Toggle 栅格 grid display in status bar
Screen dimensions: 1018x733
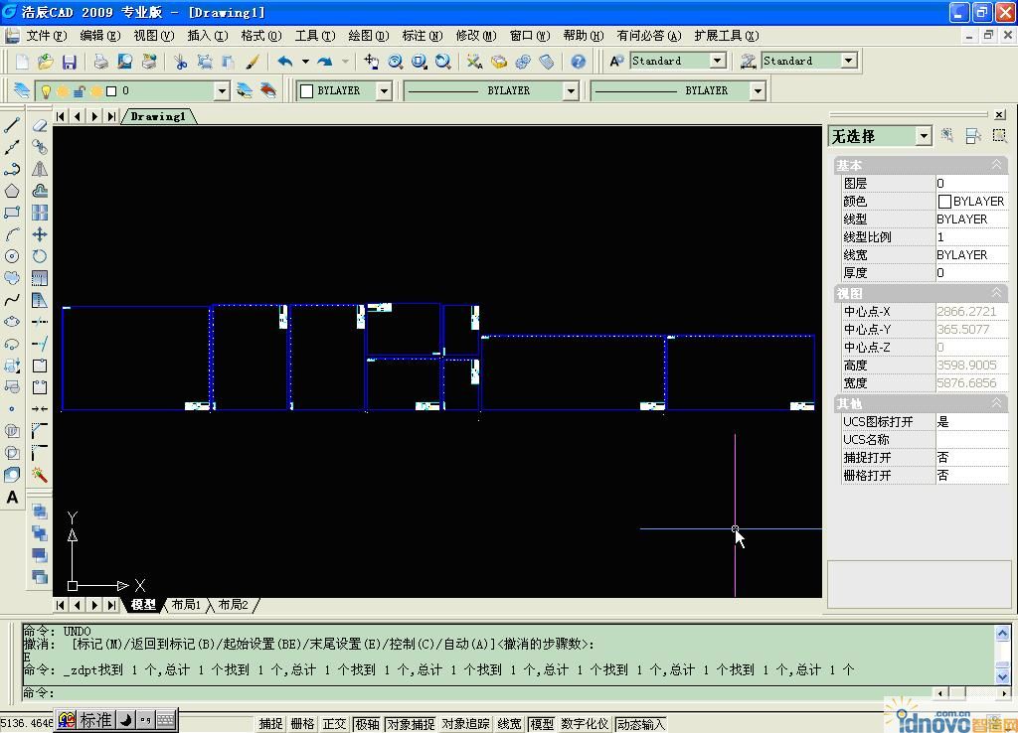click(x=302, y=724)
